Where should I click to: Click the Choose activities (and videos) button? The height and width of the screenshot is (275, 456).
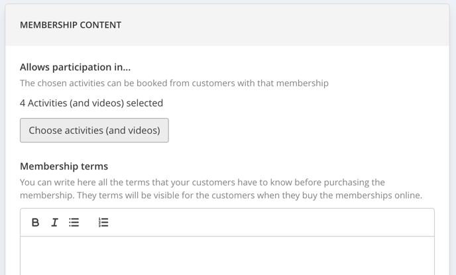click(94, 131)
